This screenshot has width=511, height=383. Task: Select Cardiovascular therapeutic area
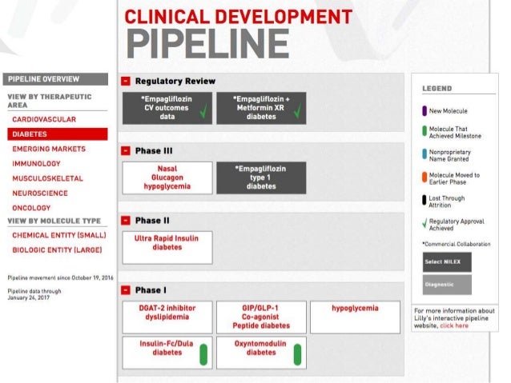click(x=43, y=119)
